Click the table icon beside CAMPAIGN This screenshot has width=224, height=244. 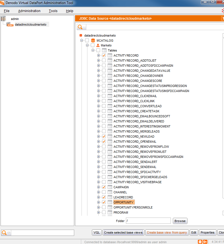pos(110,187)
